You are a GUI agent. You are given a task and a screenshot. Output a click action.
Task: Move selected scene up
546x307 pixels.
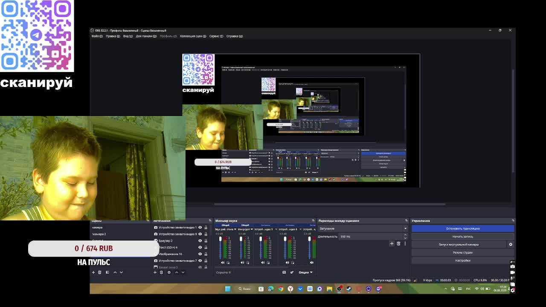coord(115,272)
